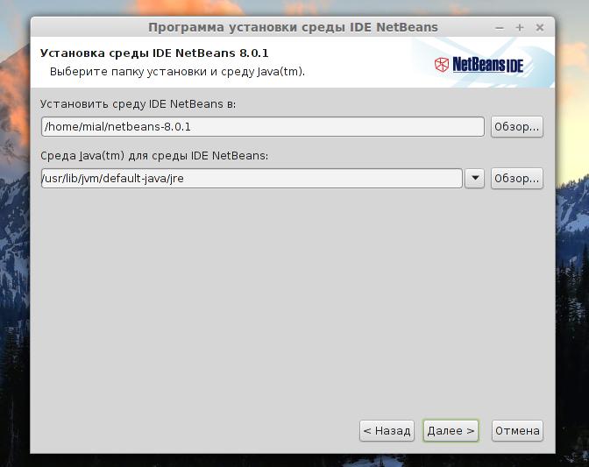Viewport: 589px width, 467px height.
Task: Minimize the installer window
Action: click(500, 27)
